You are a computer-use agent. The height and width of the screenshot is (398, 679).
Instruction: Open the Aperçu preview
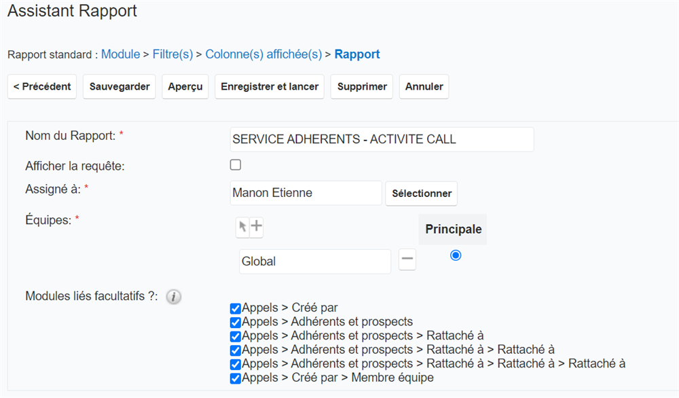click(185, 87)
